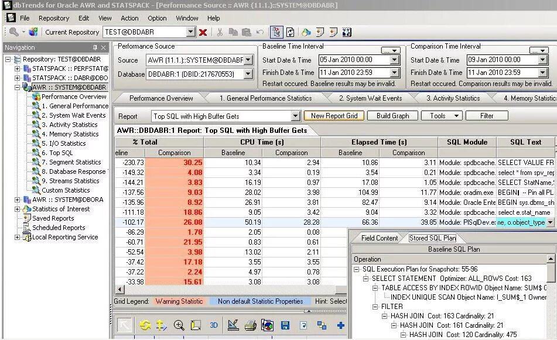Pin the Navigation panel
Screen dimensions: 557x340
click(x=95, y=47)
